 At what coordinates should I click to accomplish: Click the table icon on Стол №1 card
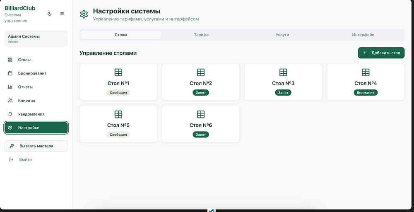point(118,72)
